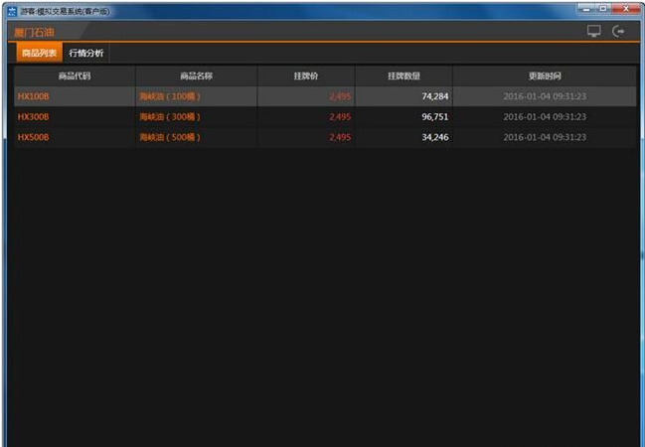The image size is (645, 447).
Task: Click the monitor display icon in header
Action: 594,32
